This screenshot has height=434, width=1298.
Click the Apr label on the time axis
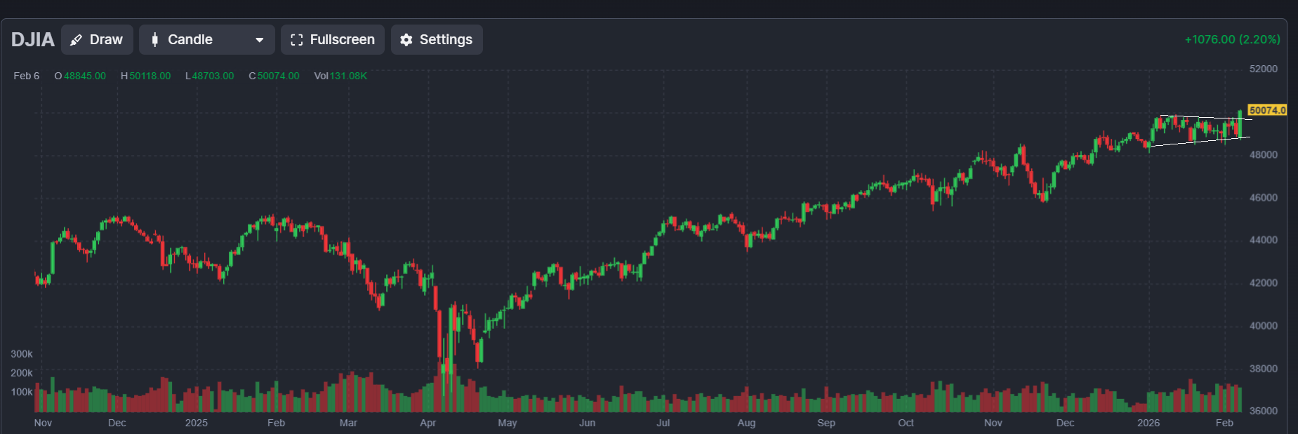[428, 423]
